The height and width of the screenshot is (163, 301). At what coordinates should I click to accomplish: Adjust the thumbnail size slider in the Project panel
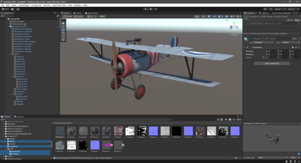(236, 158)
